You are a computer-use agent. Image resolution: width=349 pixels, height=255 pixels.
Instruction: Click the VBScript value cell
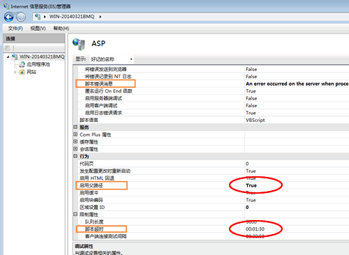coord(255,120)
